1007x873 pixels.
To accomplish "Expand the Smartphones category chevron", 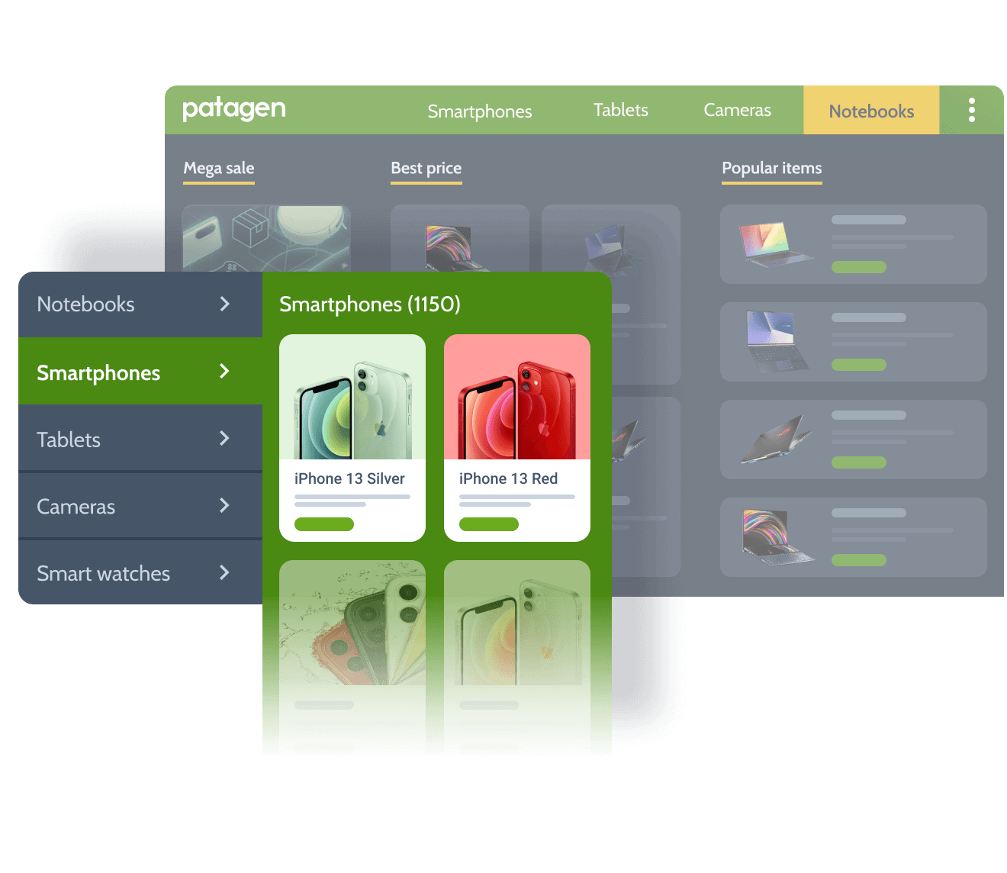I will 224,371.
